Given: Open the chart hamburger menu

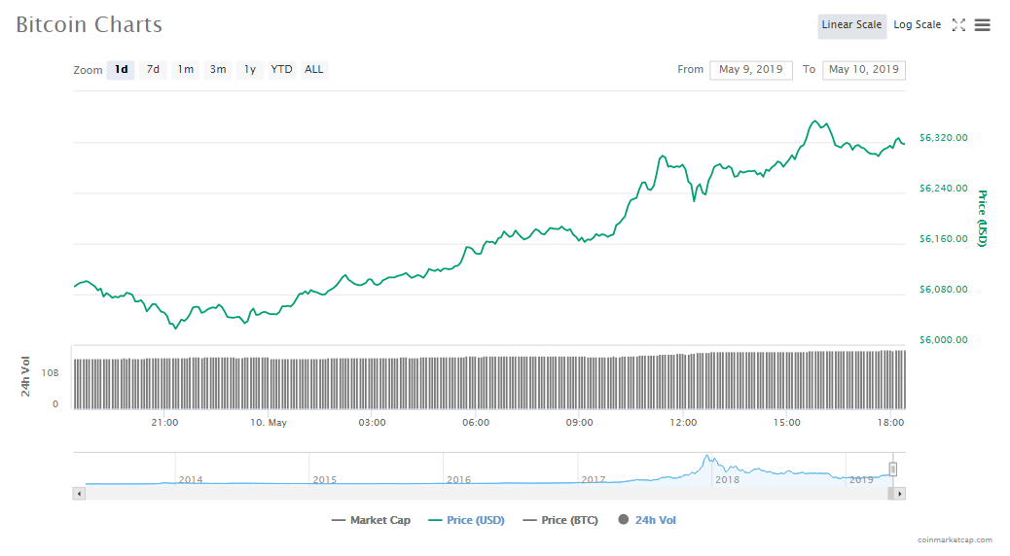Looking at the screenshot, I should [x=983, y=25].
